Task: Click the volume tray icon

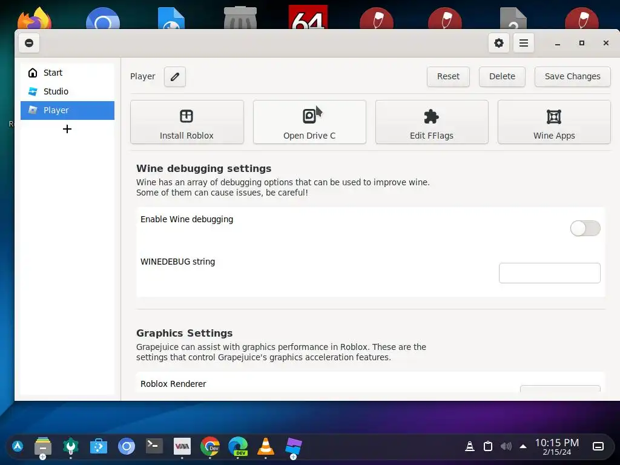Action: click(x=506, y=446)
